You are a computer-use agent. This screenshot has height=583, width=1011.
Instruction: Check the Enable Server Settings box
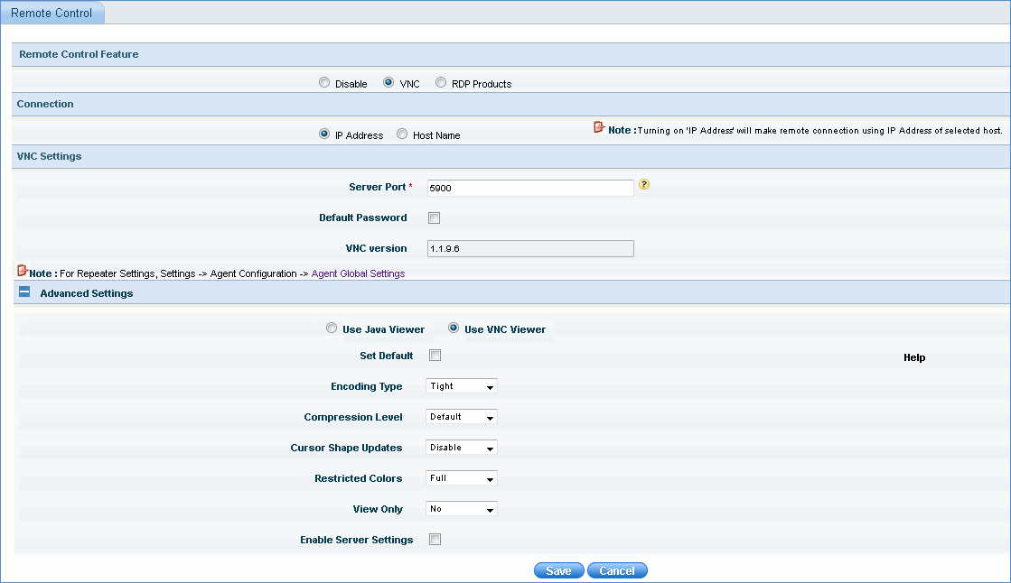[435, 540]
